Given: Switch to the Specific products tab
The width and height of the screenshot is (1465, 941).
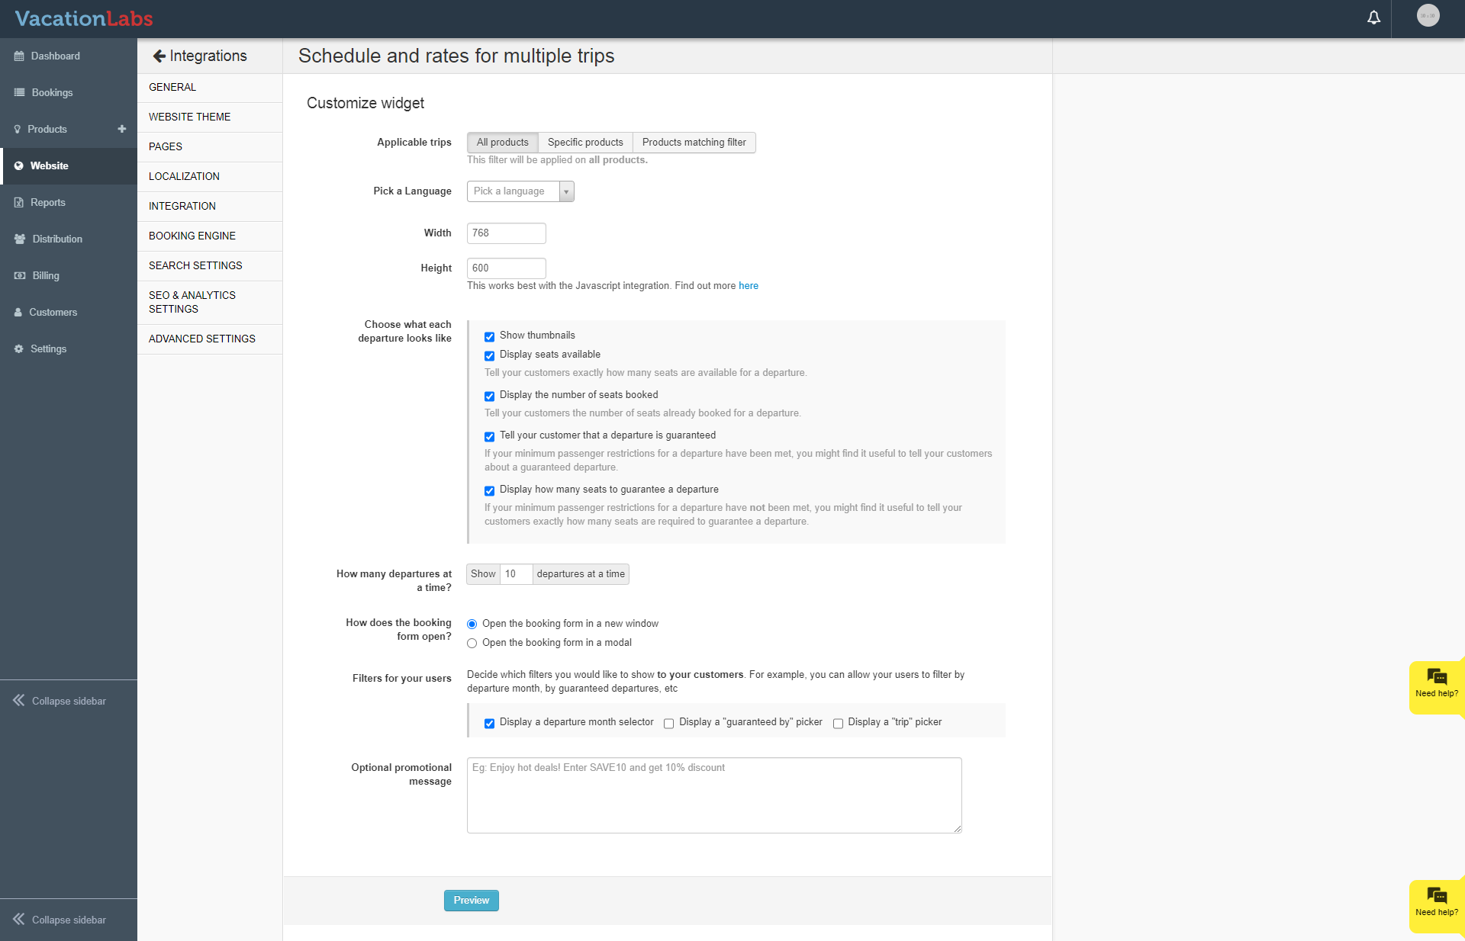Looking at the screenshot, I should (x=585, y=143).
